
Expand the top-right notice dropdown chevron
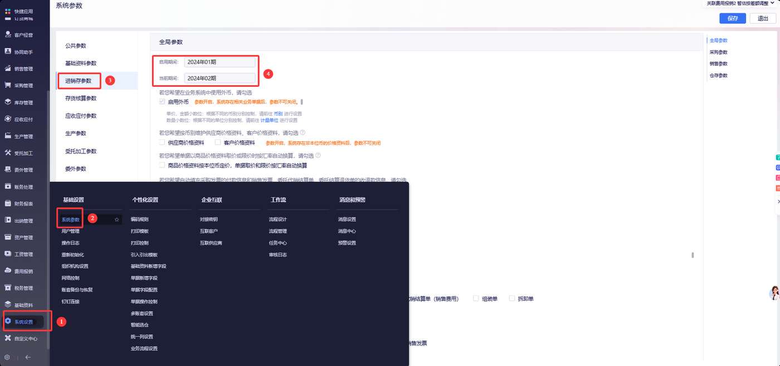(772, 3)
